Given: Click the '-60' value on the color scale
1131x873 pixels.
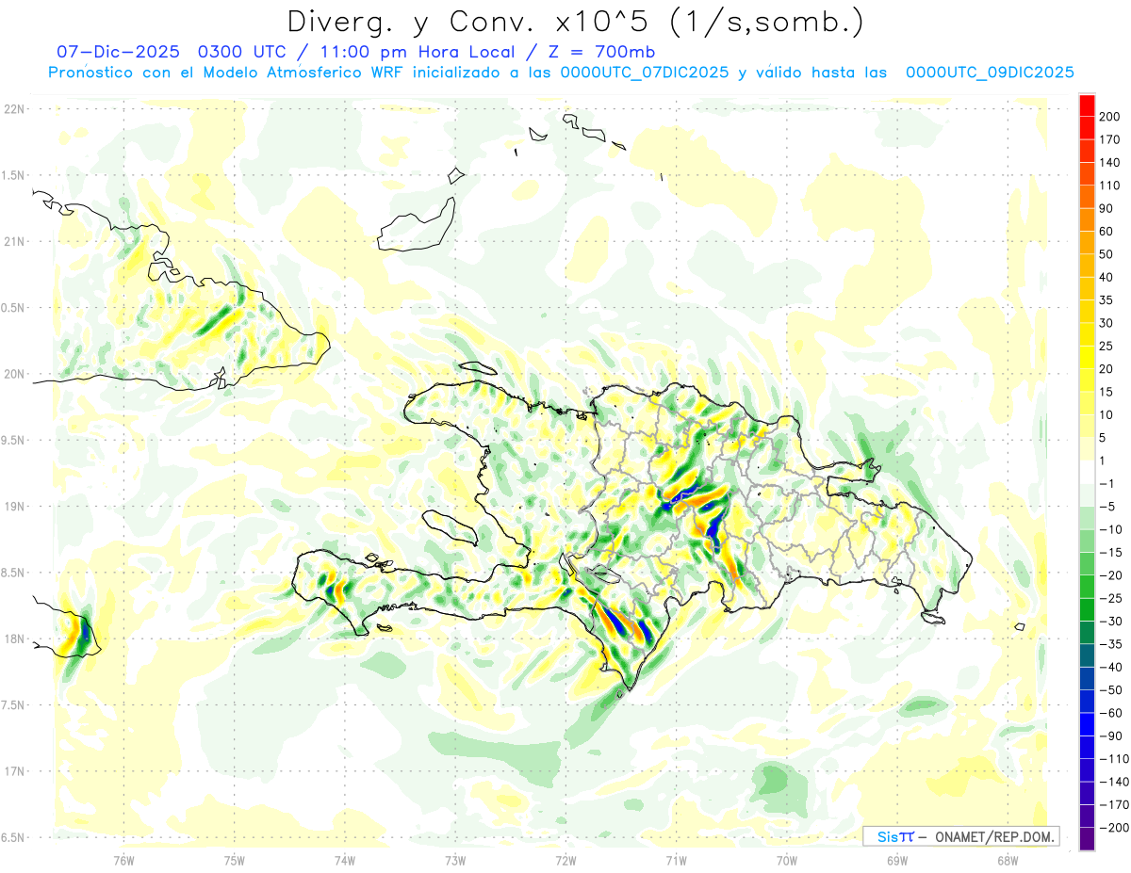Looking at the screenshot, I should pos(1110,713).
